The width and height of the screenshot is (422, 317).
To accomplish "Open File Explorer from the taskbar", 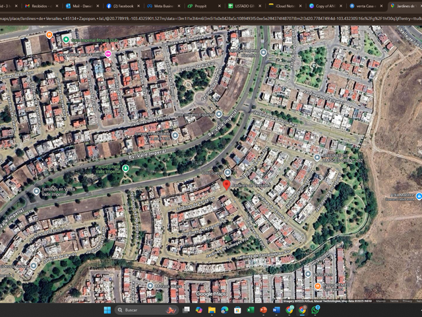I will coord(212,310).
